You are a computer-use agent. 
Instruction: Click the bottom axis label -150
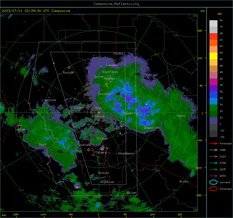[x=15, y=214]
